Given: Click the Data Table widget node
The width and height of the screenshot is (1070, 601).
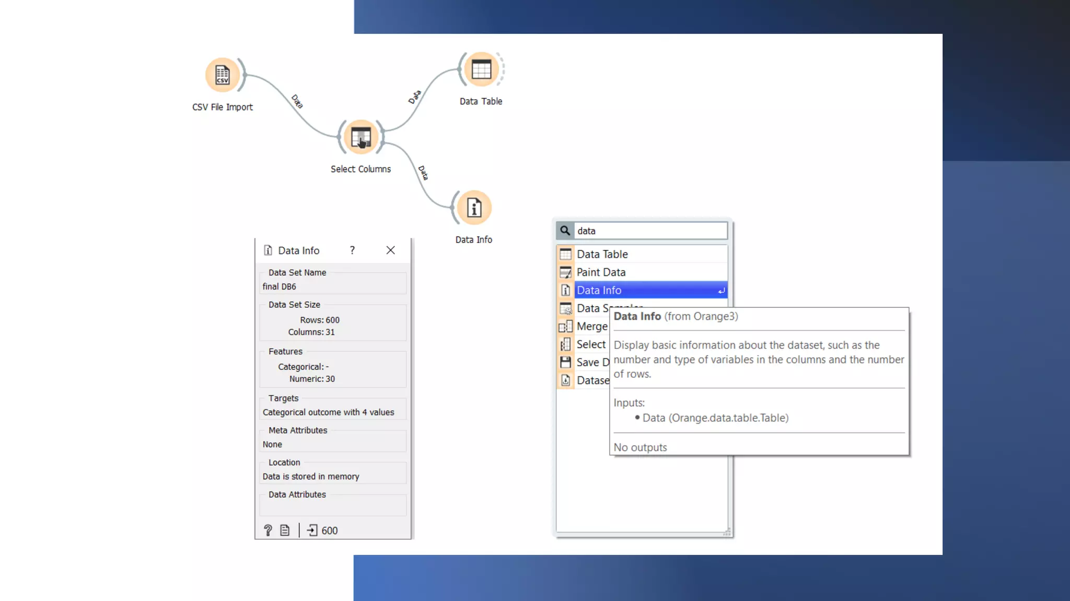Looking at the screenshot, I should coord(481,69).
